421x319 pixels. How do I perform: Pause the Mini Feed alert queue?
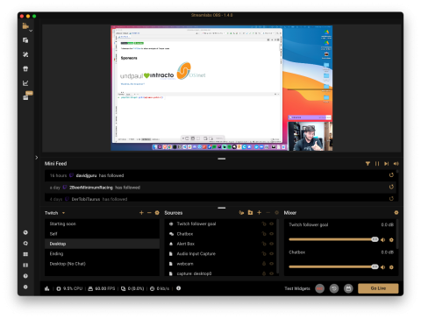pos(377,164)
